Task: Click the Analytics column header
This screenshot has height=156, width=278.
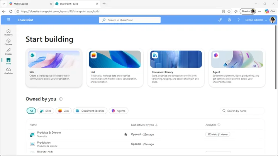Action: 211,125
